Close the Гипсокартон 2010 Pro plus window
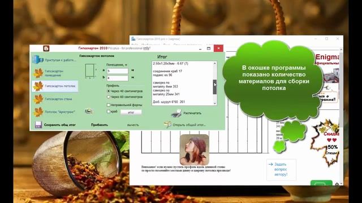The height and width of the screenshot is (203, 362). tap(218, 48)
